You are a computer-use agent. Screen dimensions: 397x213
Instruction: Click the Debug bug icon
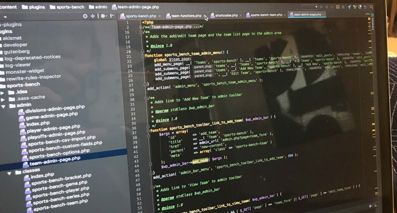[x=327, y=7]
